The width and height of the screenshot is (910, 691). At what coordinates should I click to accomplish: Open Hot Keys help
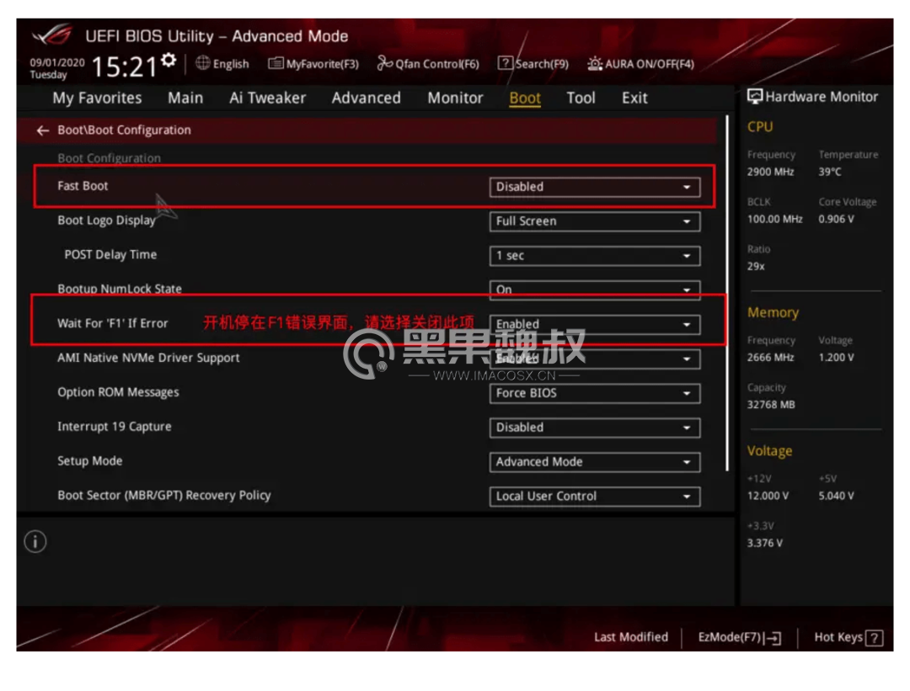(x=848, y=637)
